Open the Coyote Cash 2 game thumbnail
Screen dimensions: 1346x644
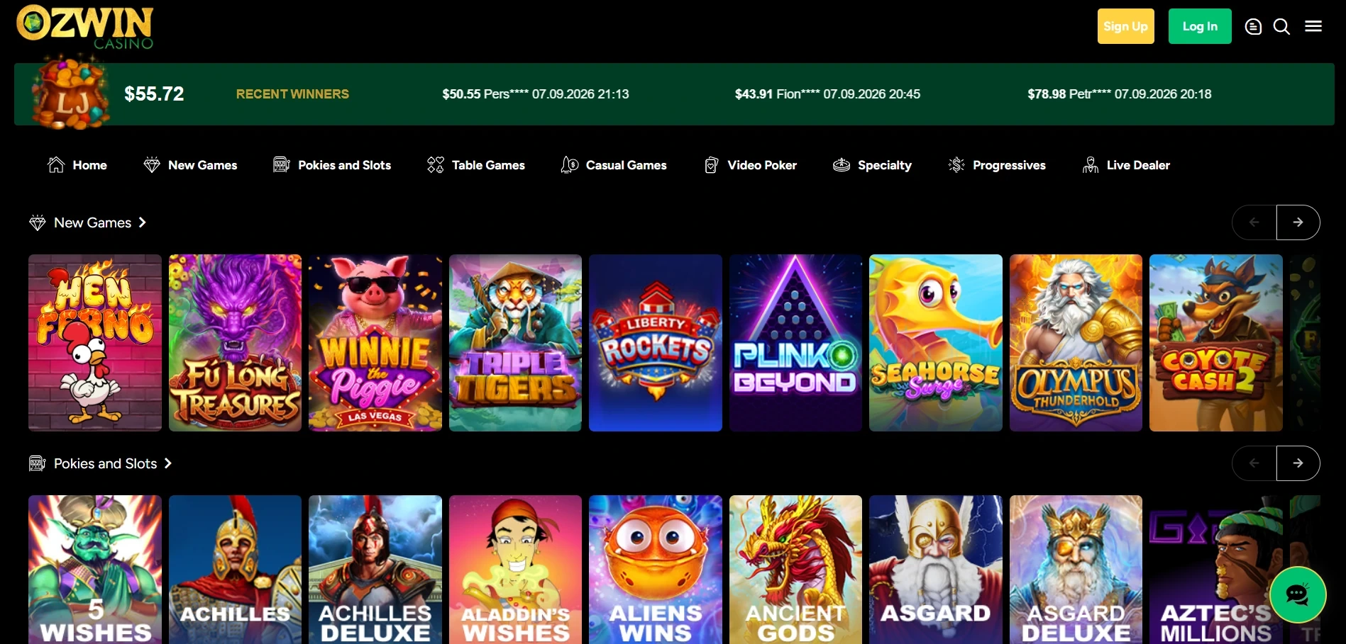click(1216, 343)
